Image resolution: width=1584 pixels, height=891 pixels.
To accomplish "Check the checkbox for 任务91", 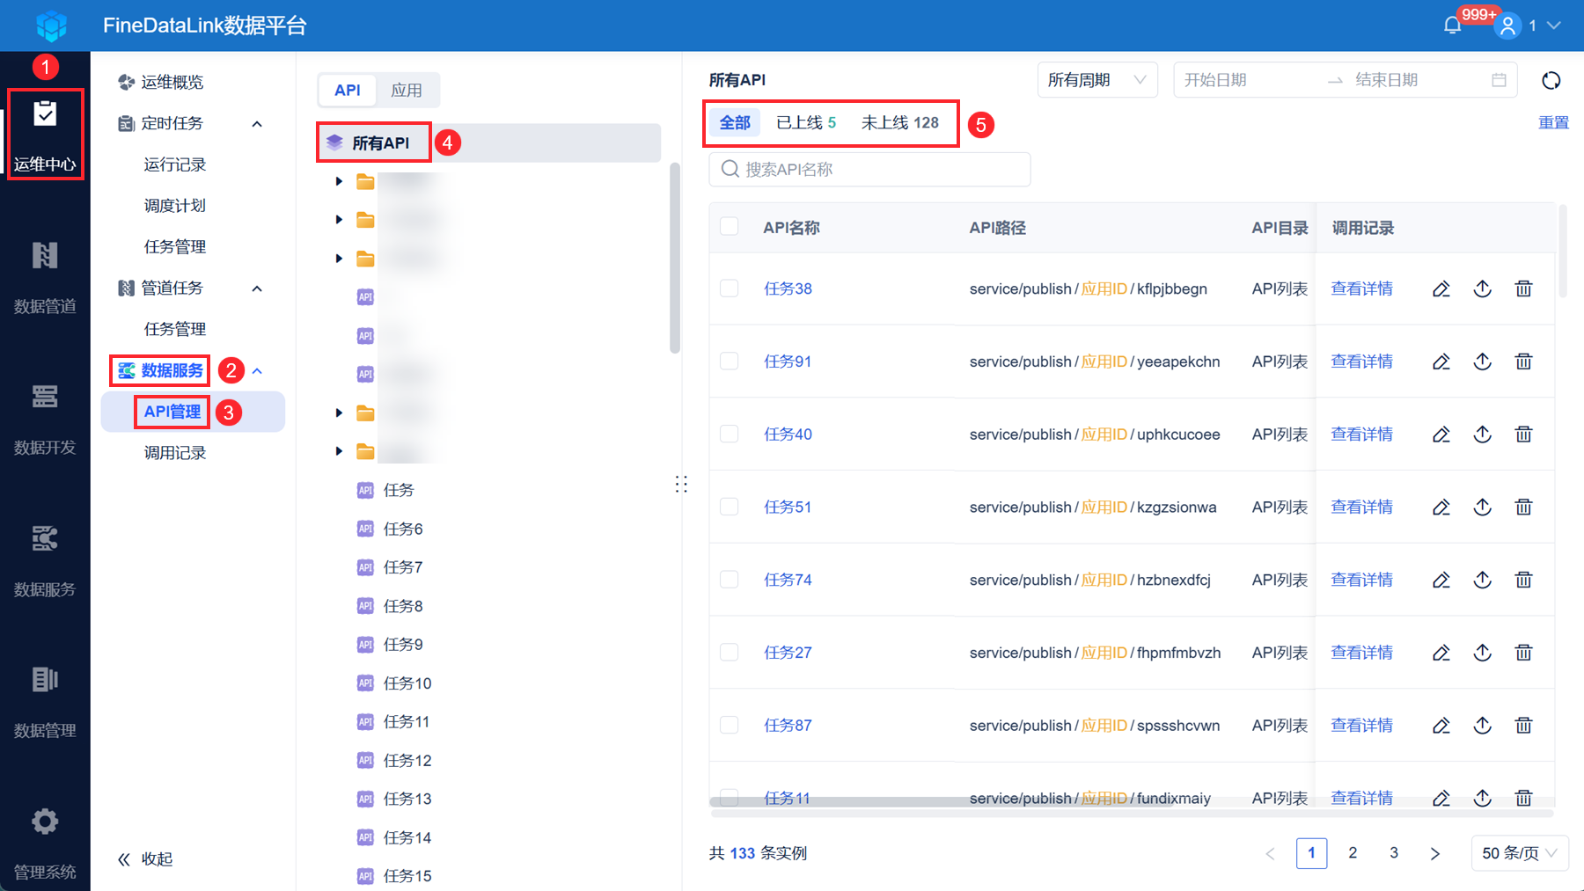I will click(730, 362).
